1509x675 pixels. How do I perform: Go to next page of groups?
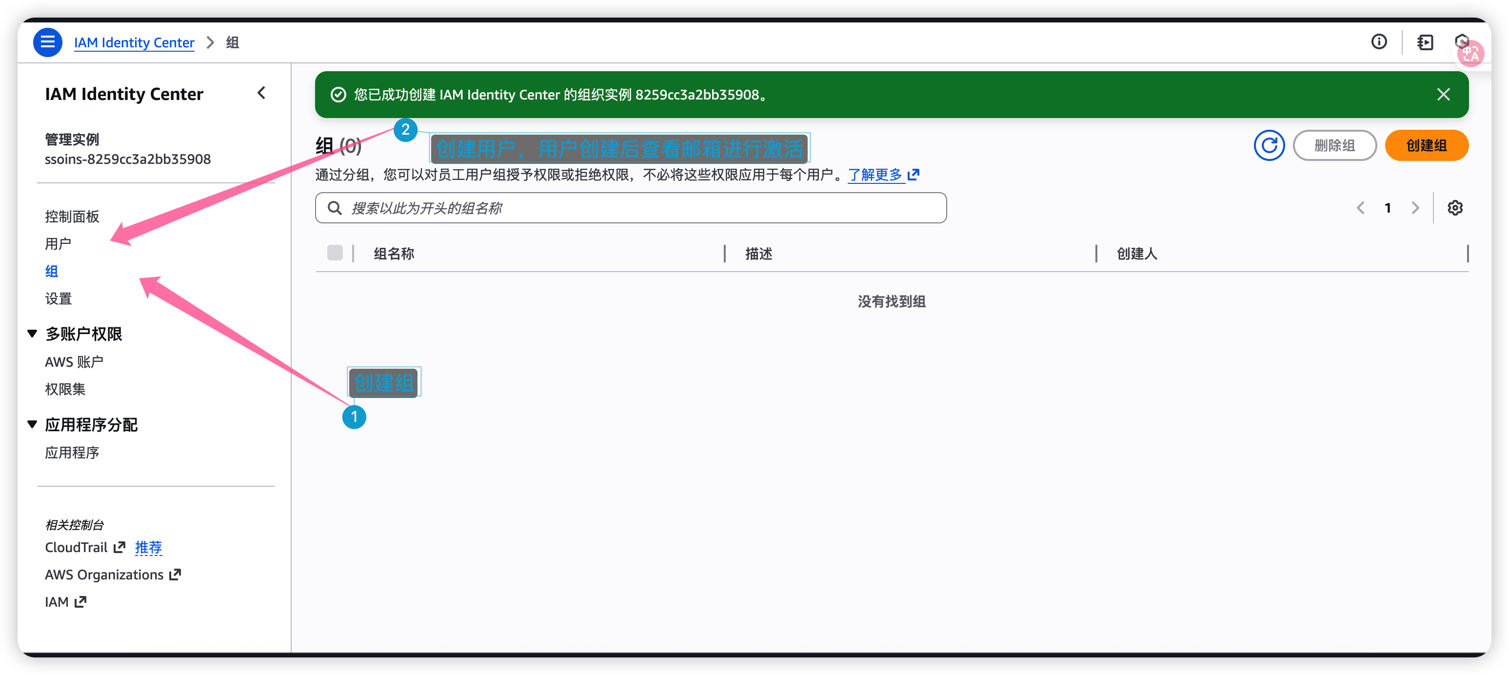tap(1415, 208)
